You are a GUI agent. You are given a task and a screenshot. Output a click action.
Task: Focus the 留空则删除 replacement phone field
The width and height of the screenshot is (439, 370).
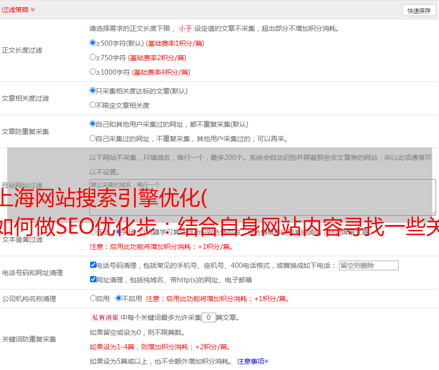[368, 265]
